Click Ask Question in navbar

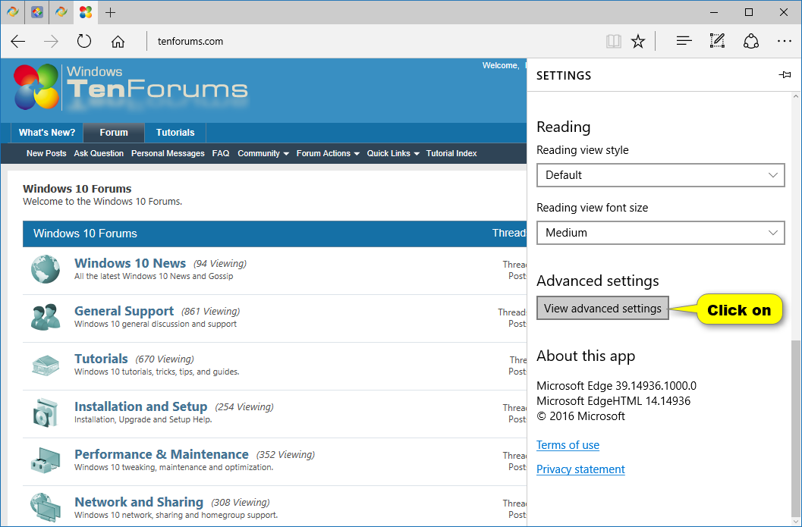tap(99, 153)
